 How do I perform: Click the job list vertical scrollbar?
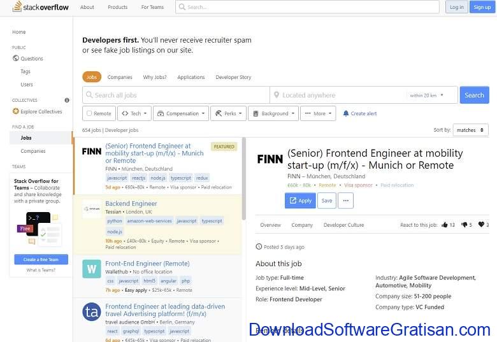tap(243, 179)
